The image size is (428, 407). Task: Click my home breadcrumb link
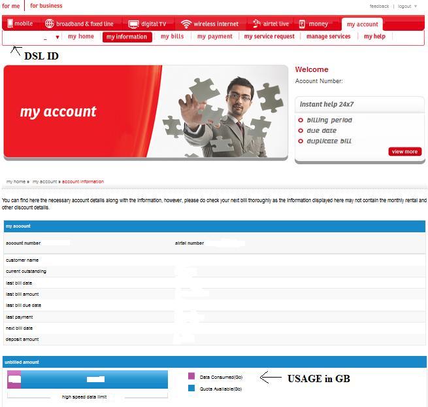click(x=16, y=181)
